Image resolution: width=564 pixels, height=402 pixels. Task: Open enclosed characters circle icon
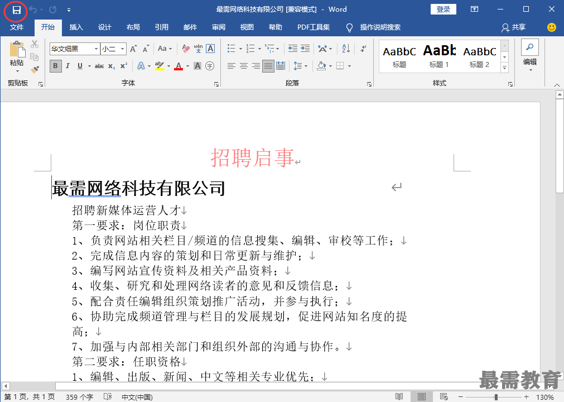210,66
